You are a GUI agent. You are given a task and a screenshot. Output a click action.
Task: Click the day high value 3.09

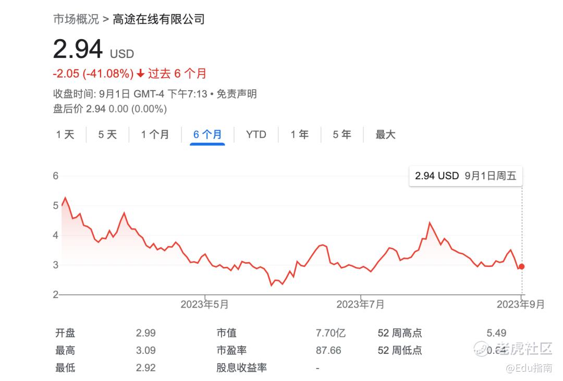pos(146,350)
